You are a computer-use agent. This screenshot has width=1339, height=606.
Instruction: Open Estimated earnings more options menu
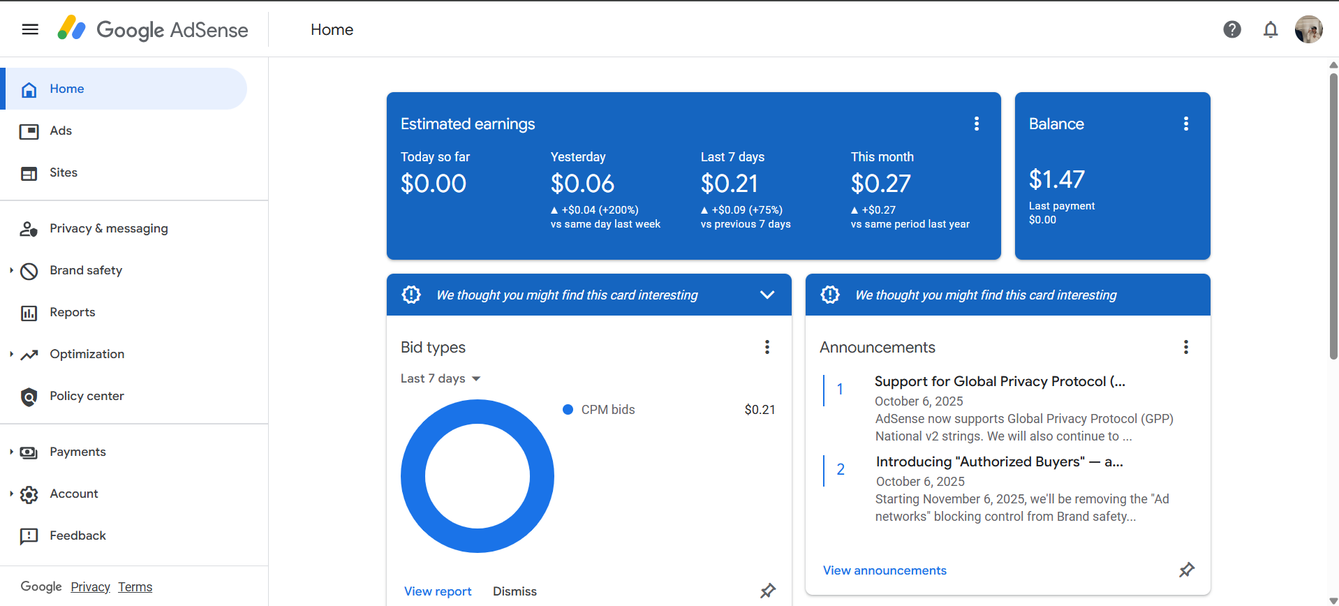pos(977,124)
